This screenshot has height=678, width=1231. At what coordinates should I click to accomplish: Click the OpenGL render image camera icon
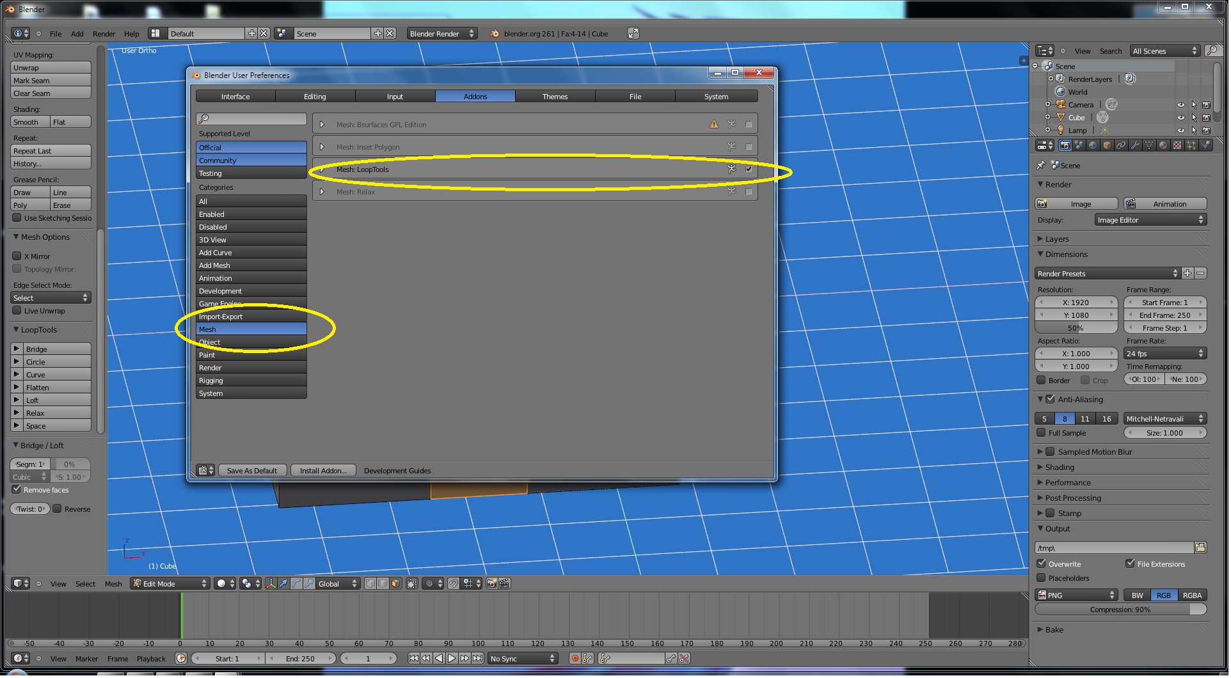tap(492, 585)
